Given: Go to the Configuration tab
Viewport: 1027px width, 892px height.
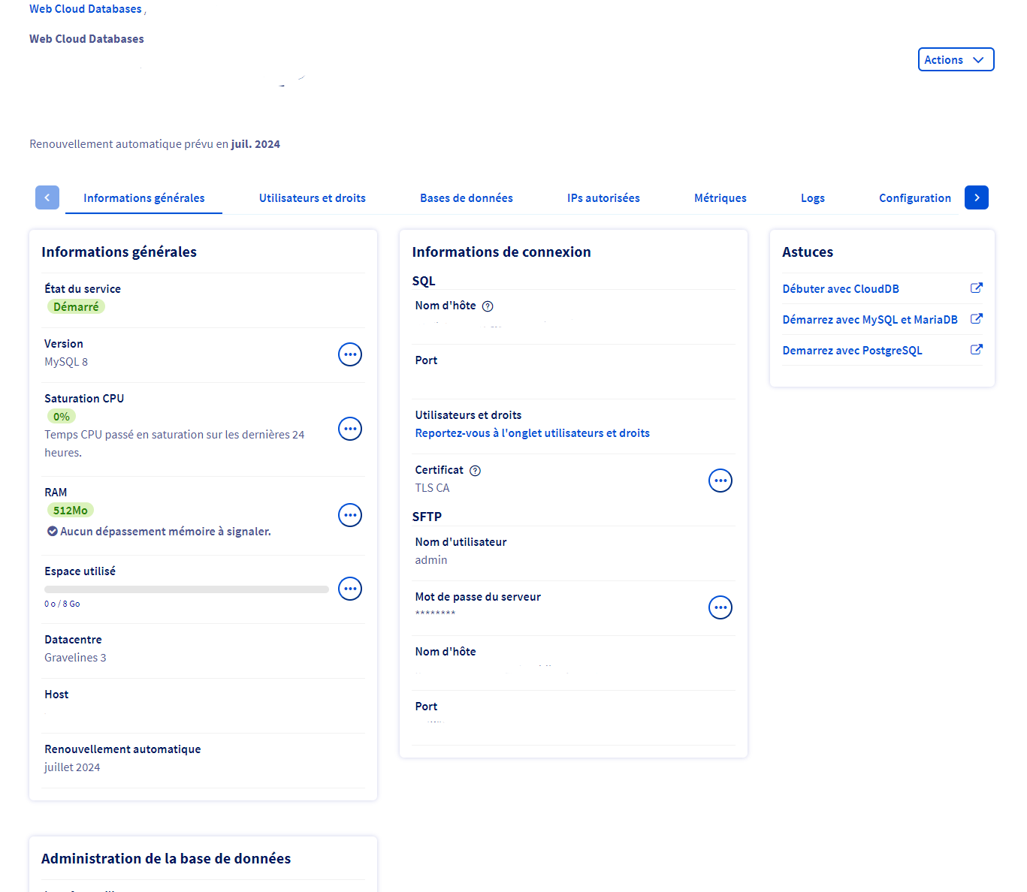Looking at the screenshot, I should click(914, 198).
